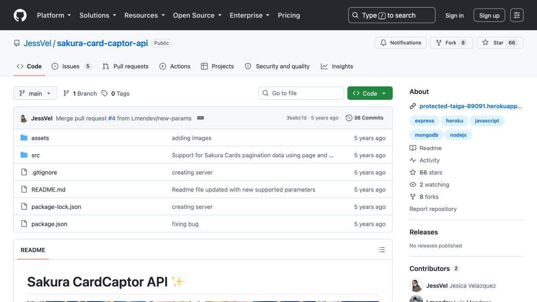The width and height of the screenshot is (537, 302).
Task: Click the repository book icon beside JessVel
Action: click(17, 43)
